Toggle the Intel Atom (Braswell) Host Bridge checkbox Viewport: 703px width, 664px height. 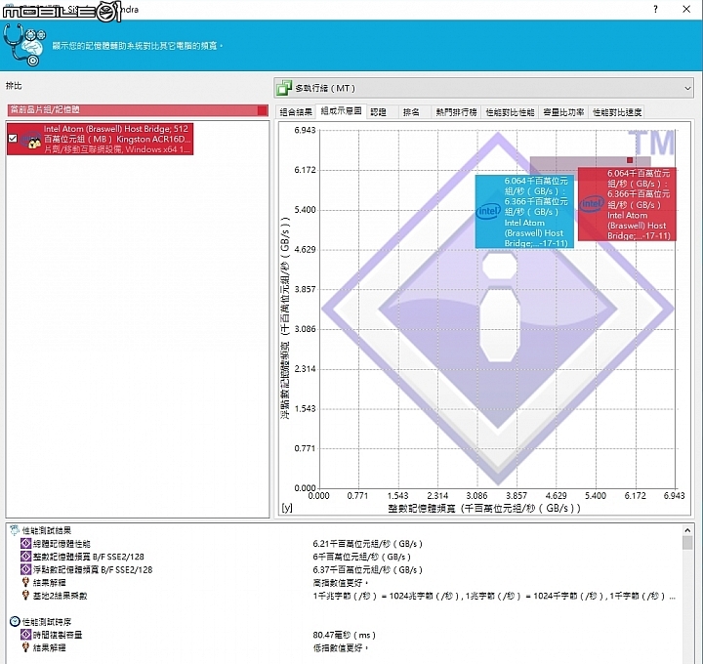[x=13, y=139]
